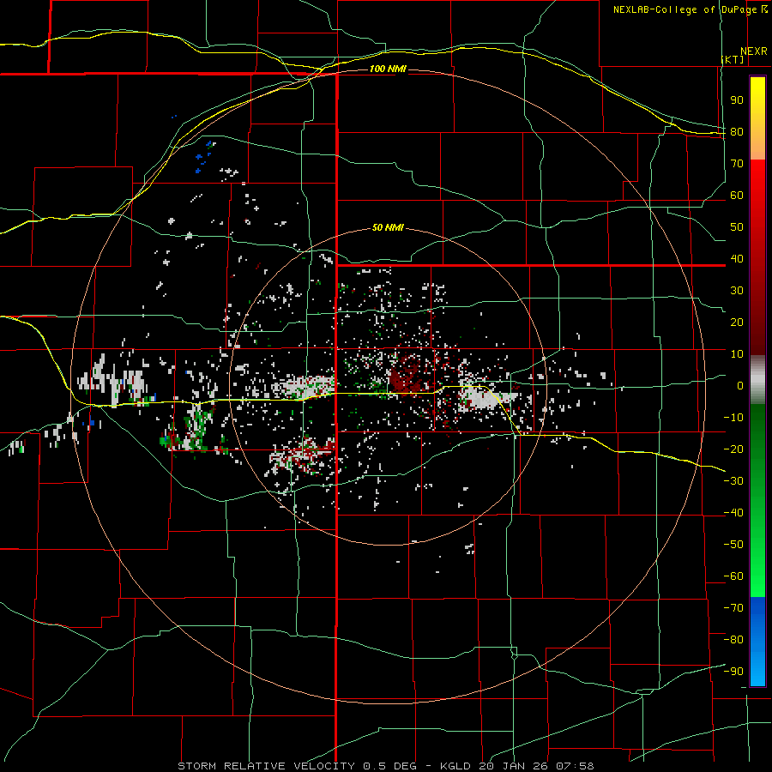
Task: Select the 30 value on velocity scale
Action: (x=737, y=291)
